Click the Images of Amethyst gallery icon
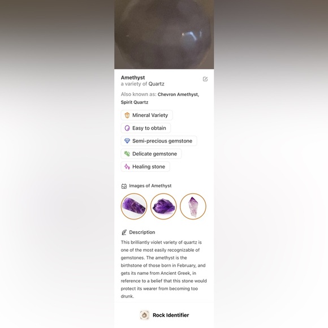Viewport: 328px width, 328px height. [x=124, y=186]
